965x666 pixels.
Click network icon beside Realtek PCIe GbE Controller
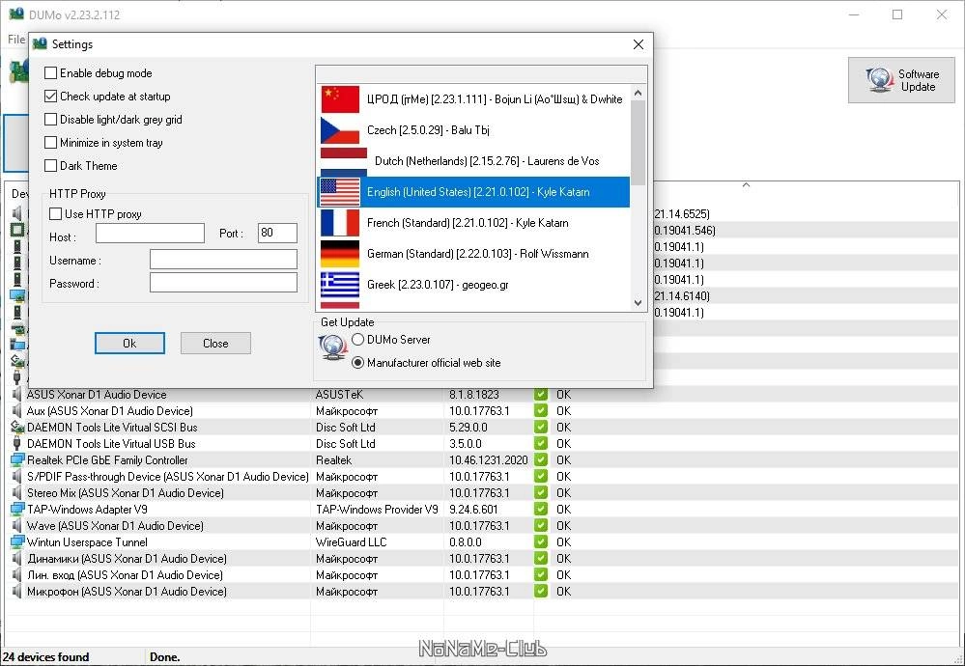pos(17,460)
